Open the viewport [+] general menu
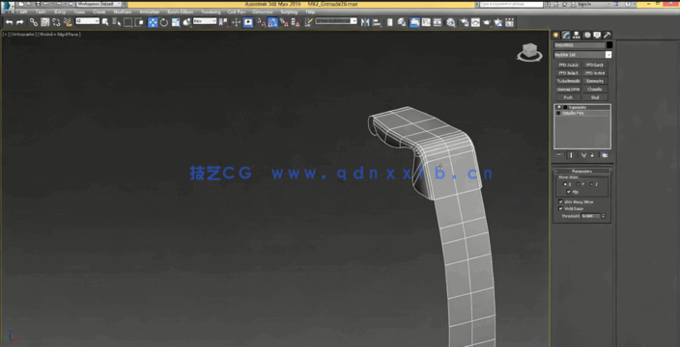 click(5, 34)
